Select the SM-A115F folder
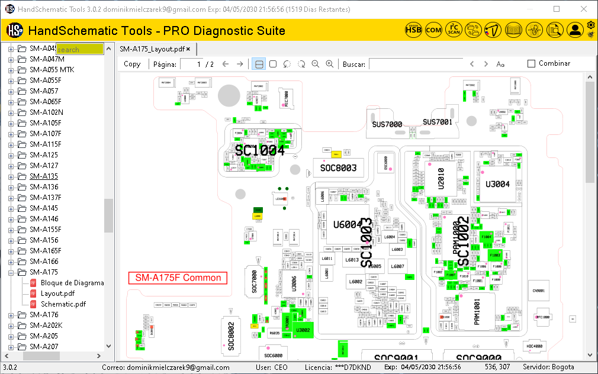The width and height of the screenshot is (598, 374). point(46,144)
